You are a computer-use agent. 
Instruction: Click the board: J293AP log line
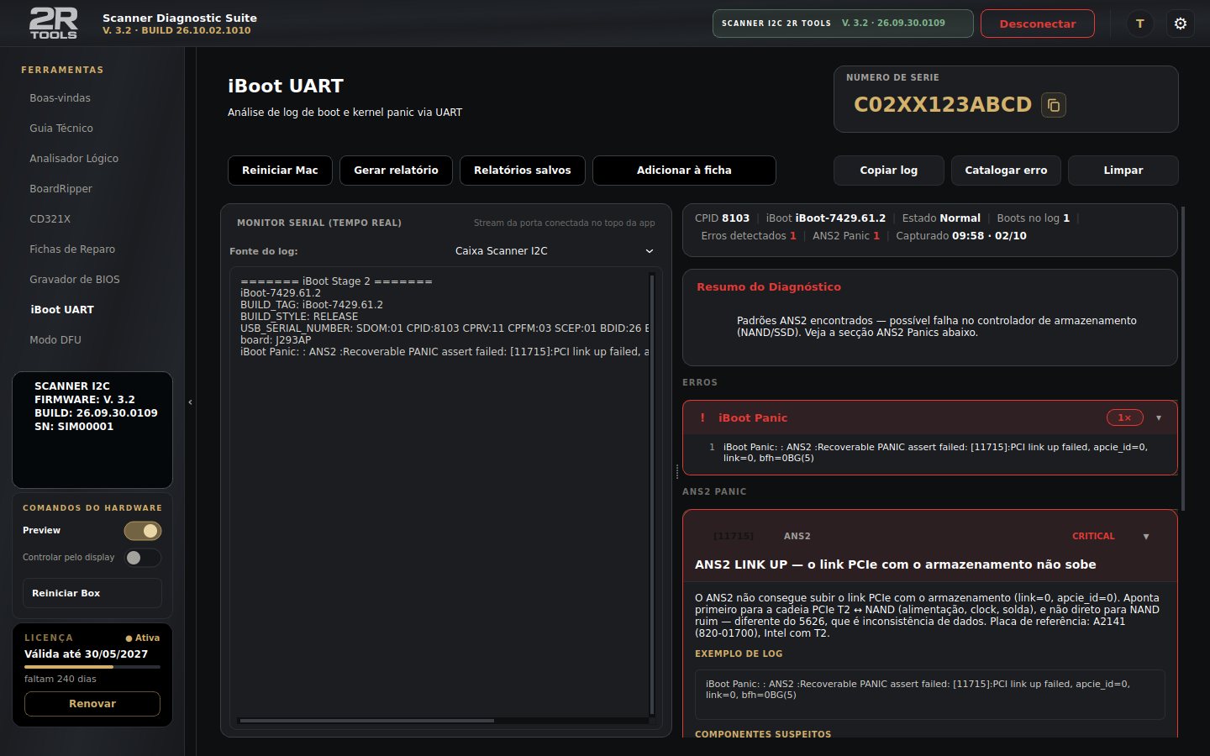point(276,340)
